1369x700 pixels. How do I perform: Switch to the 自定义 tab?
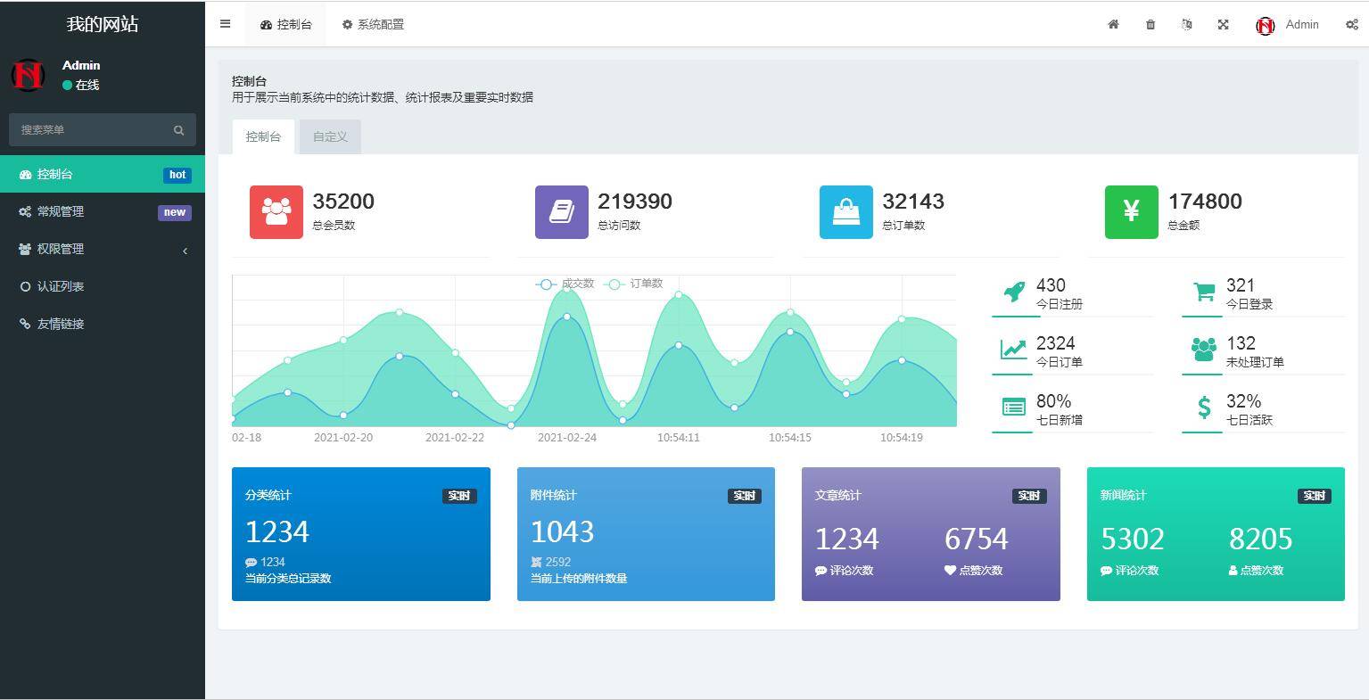click(x=330, y=136)
